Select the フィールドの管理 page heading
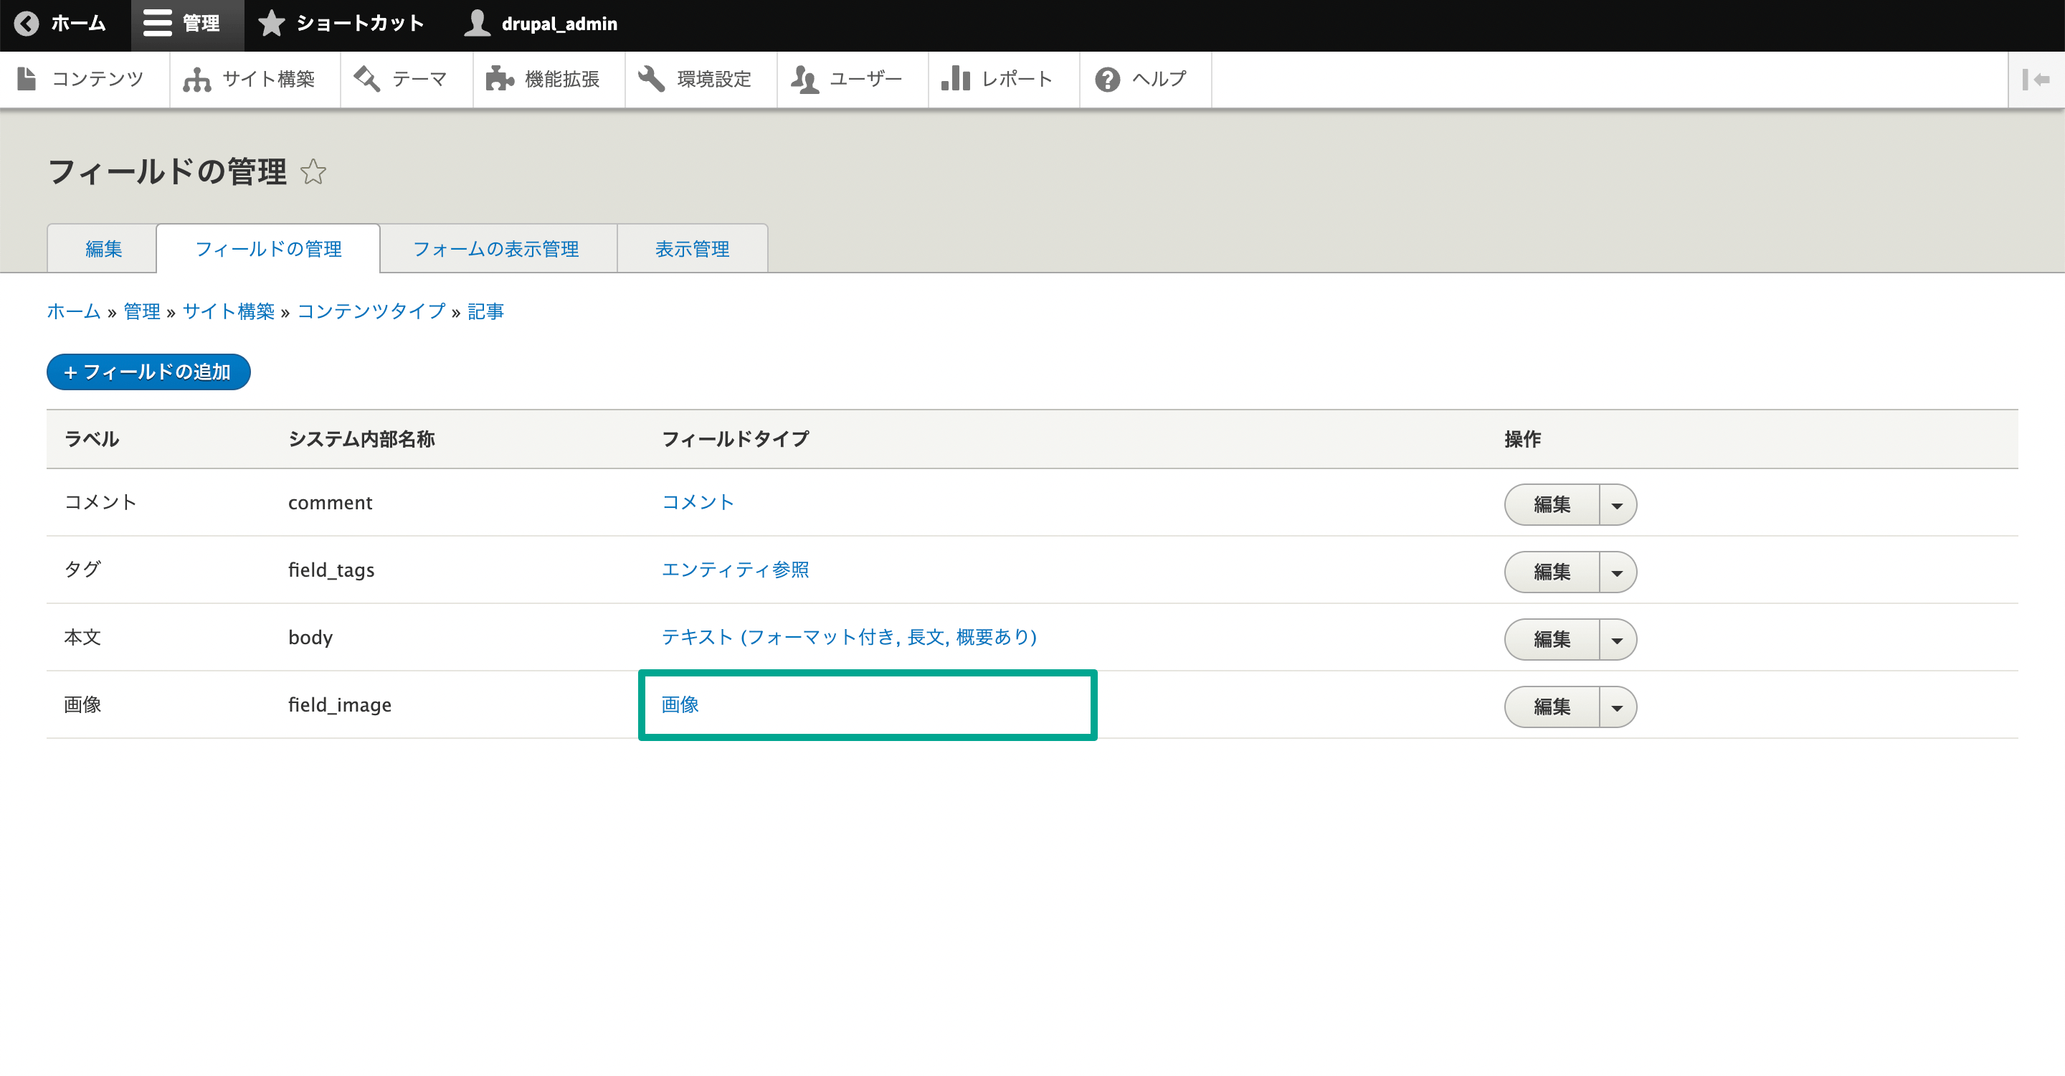The height and width of the screenshot is (1076, 2065). tap(168, 171)
